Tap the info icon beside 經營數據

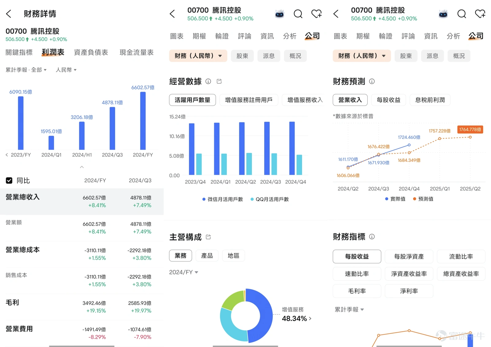208,81
